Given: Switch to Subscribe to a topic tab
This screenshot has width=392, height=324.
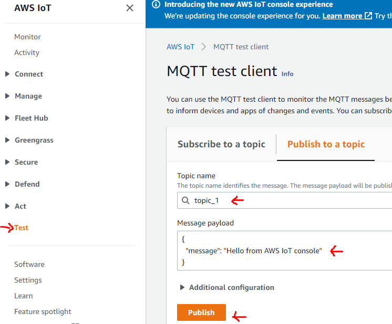Looking at the screenshot, I should (221, 144).
